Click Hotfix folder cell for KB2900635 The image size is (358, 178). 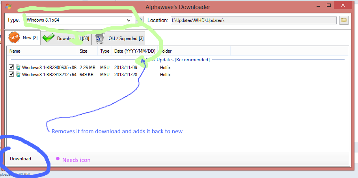[x=165, y=67]
